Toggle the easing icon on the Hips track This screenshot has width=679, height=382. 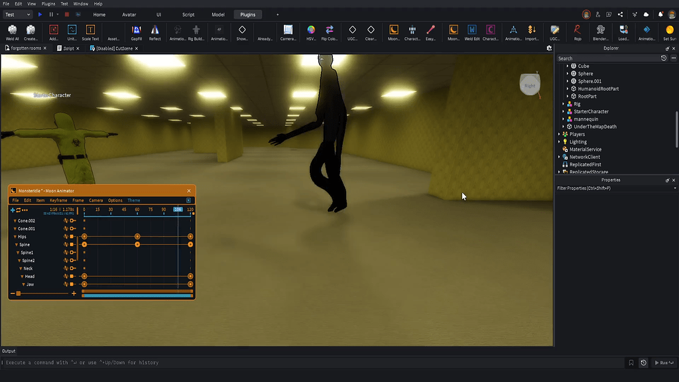coord(66,235)
